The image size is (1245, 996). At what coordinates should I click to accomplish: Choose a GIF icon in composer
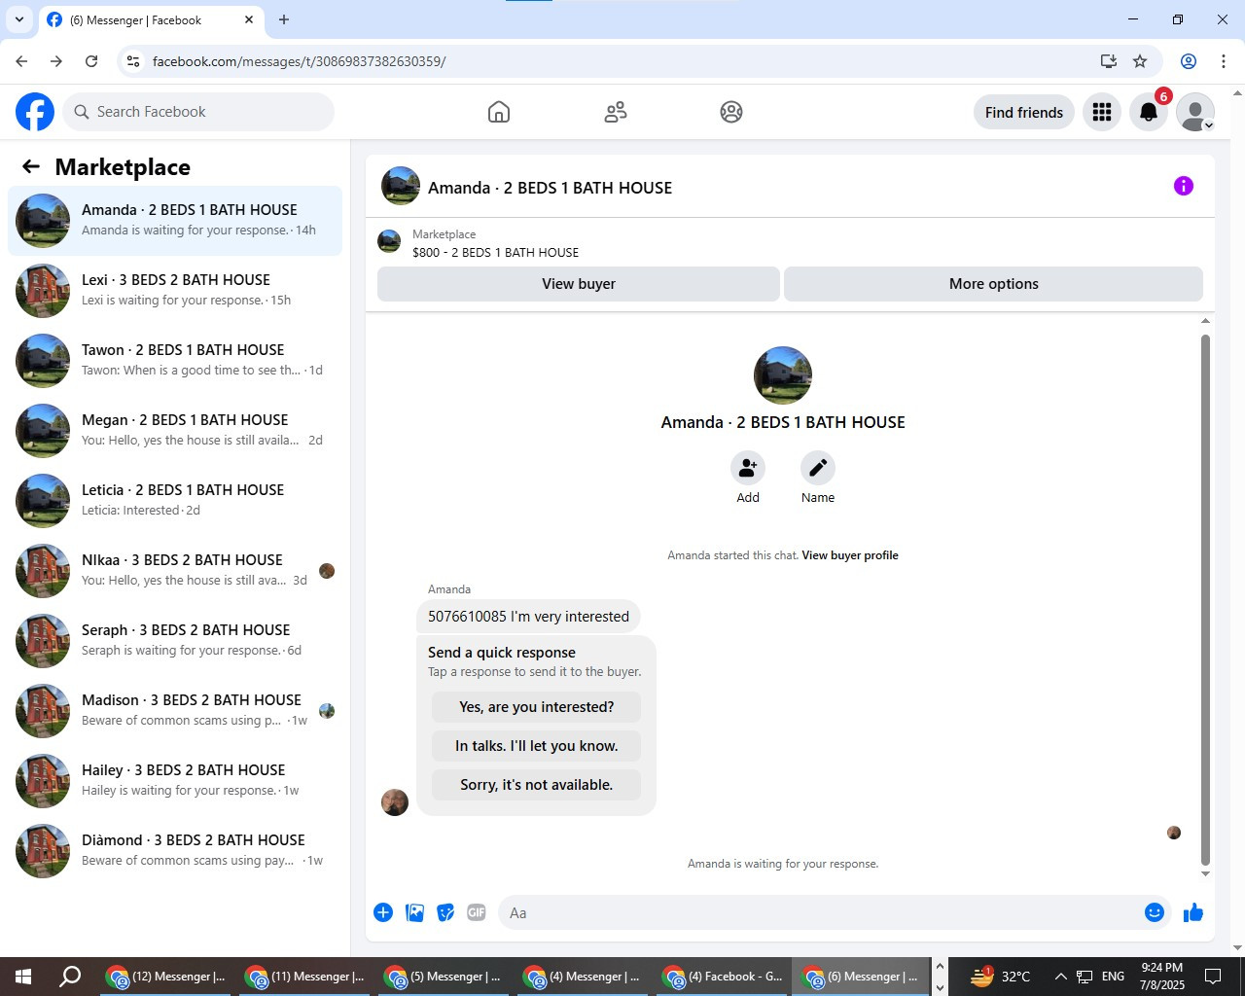(477, 912)
